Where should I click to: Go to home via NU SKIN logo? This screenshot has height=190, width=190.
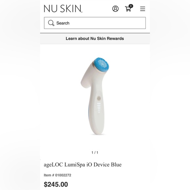[x=63, y=9]
